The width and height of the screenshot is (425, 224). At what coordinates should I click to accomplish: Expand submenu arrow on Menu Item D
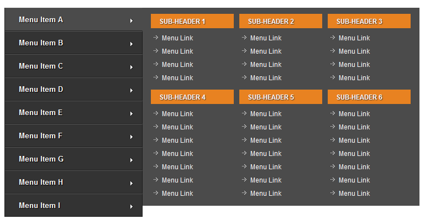pos(132,90)
